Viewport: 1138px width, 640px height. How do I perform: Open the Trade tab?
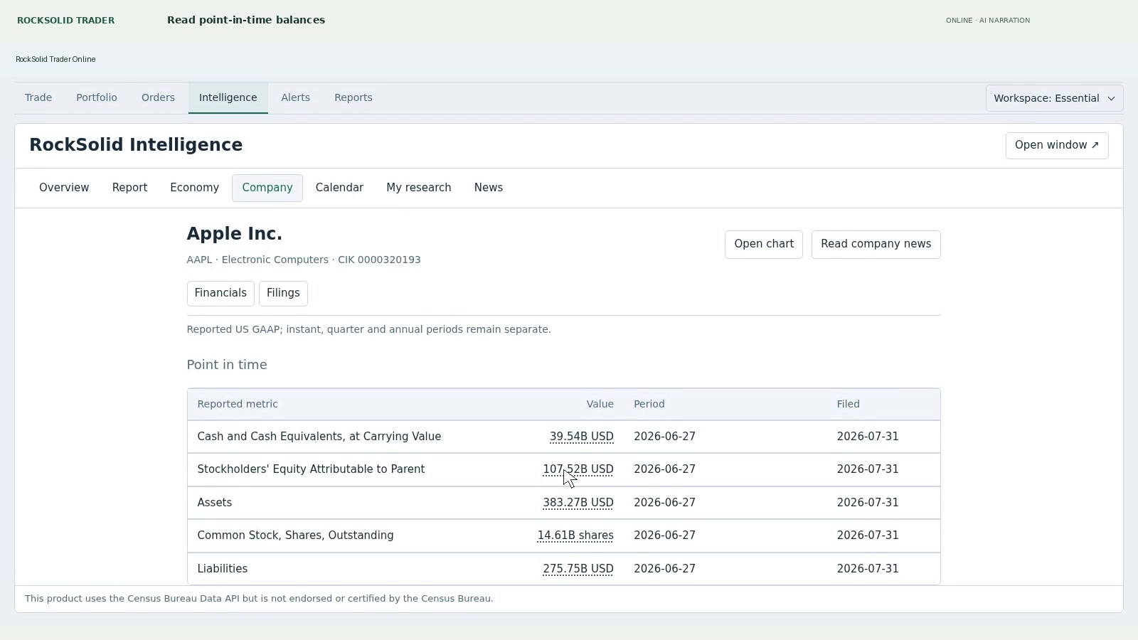tap(38, 97)
